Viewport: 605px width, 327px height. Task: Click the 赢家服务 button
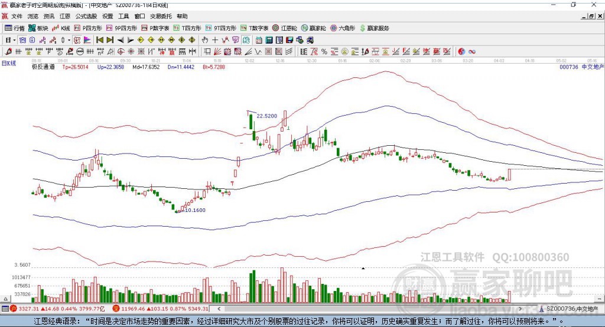click(374, 28)
